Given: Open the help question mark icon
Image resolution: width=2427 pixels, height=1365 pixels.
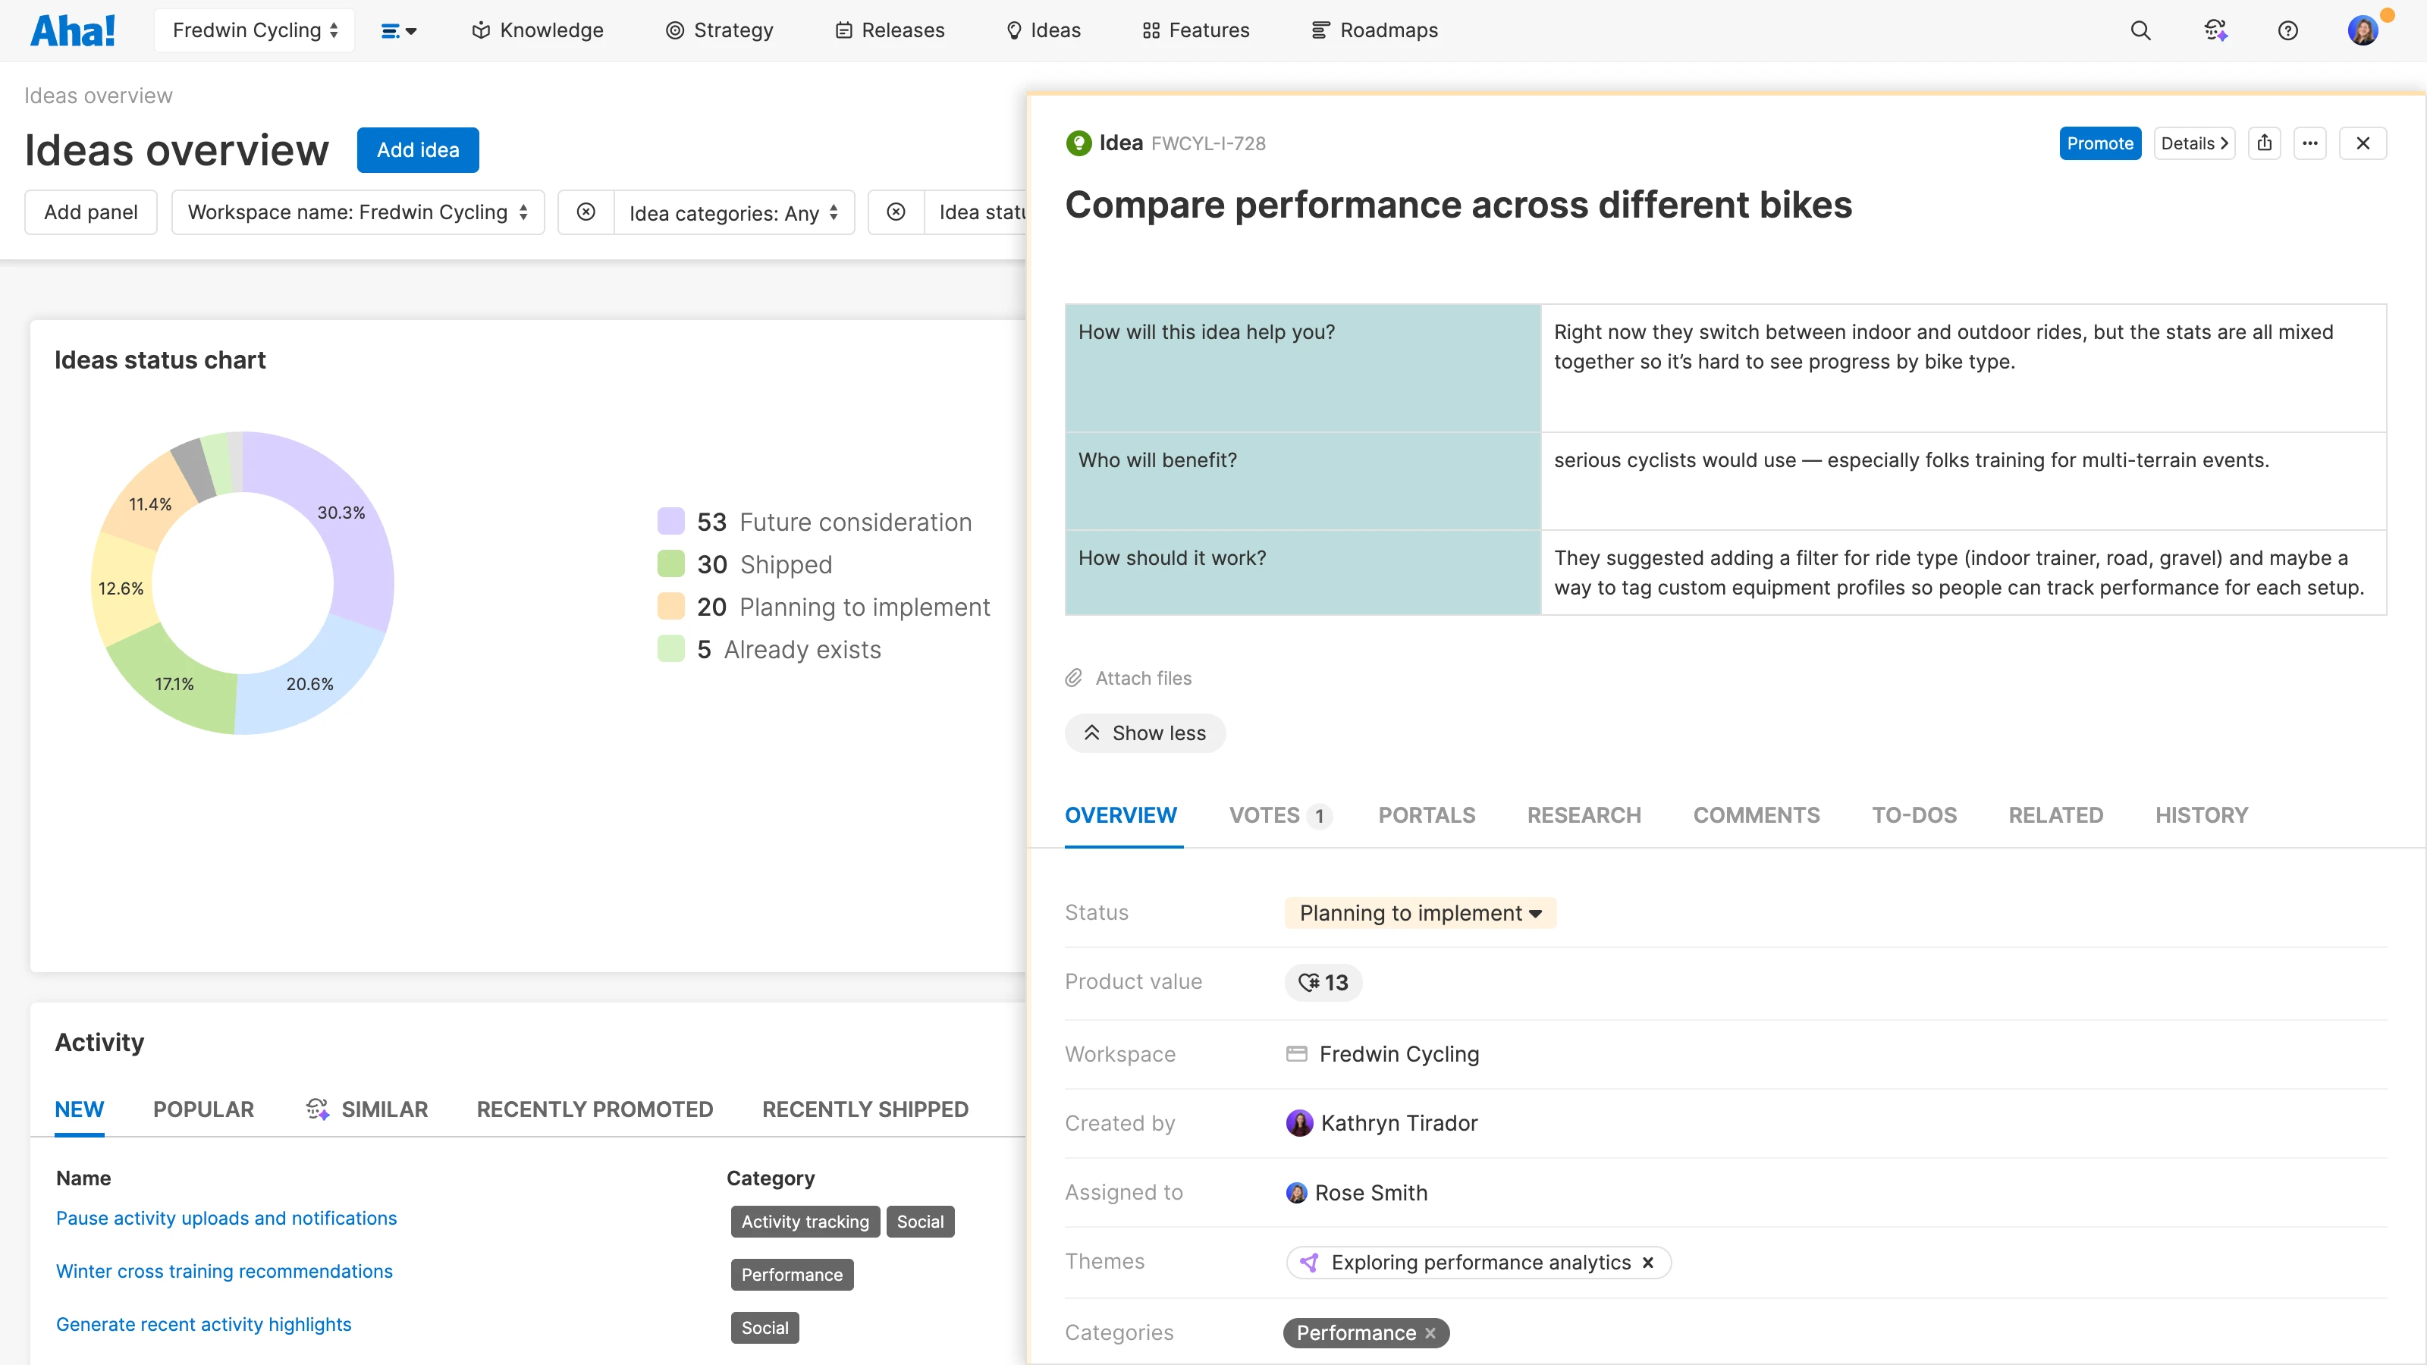Looking at the screenshot, I should pos(2290,30).
